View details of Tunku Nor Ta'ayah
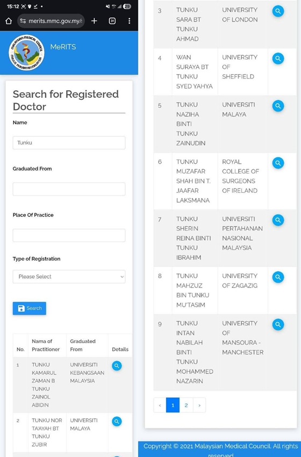 pyautogui.click(x=117, y=422)
